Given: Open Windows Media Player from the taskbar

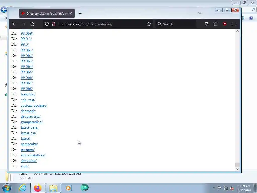Looking at the screenshot, I should [68, 188].
